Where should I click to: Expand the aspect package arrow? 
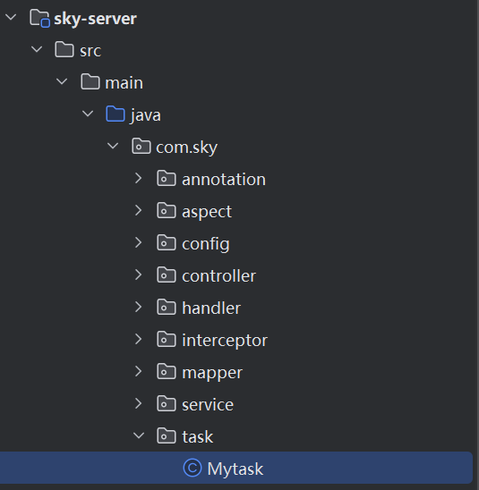tap(138, 210)
